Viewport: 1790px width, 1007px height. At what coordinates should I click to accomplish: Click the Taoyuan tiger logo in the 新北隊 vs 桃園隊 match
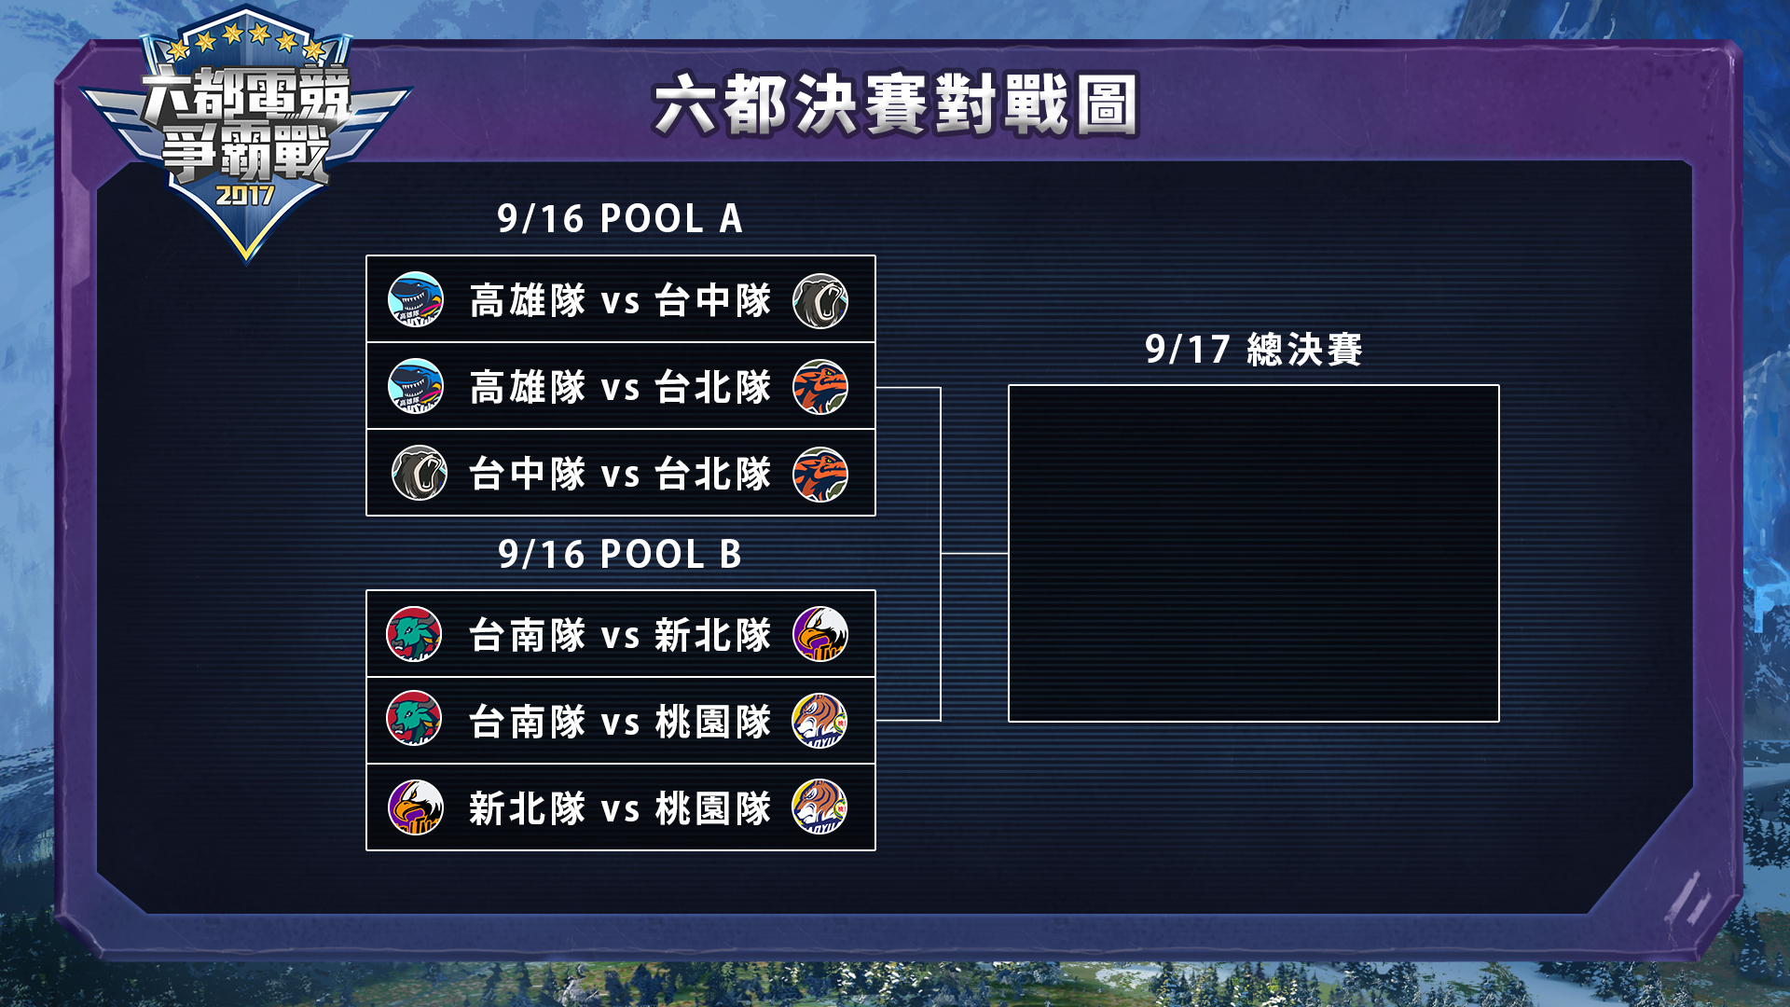point(820,807)
